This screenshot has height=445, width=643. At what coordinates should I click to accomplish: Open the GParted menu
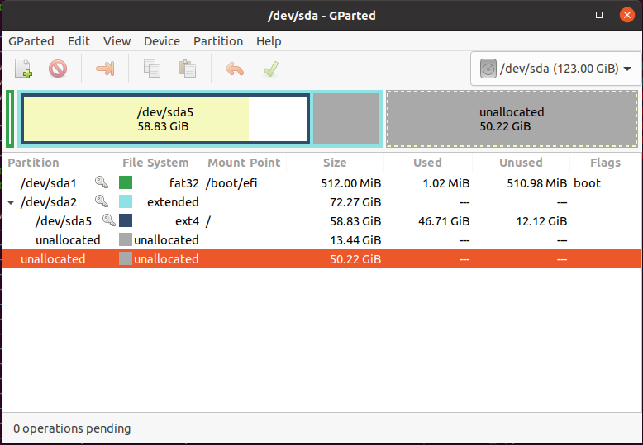[31, 41]
